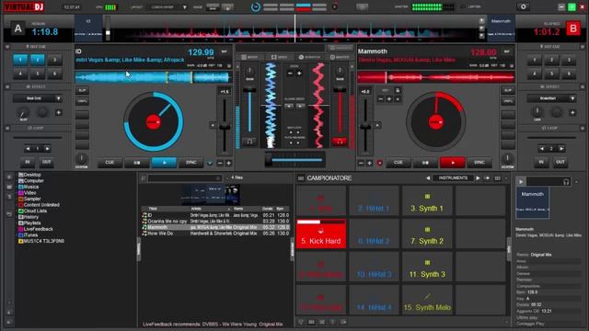Go to previous sampler bank arrow

(x=428, y=178)
